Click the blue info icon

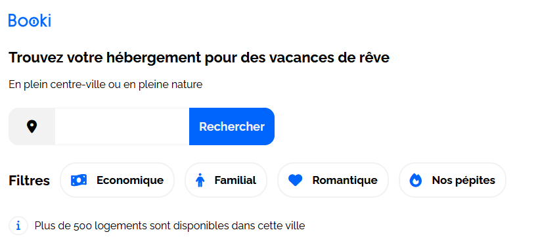18,226
